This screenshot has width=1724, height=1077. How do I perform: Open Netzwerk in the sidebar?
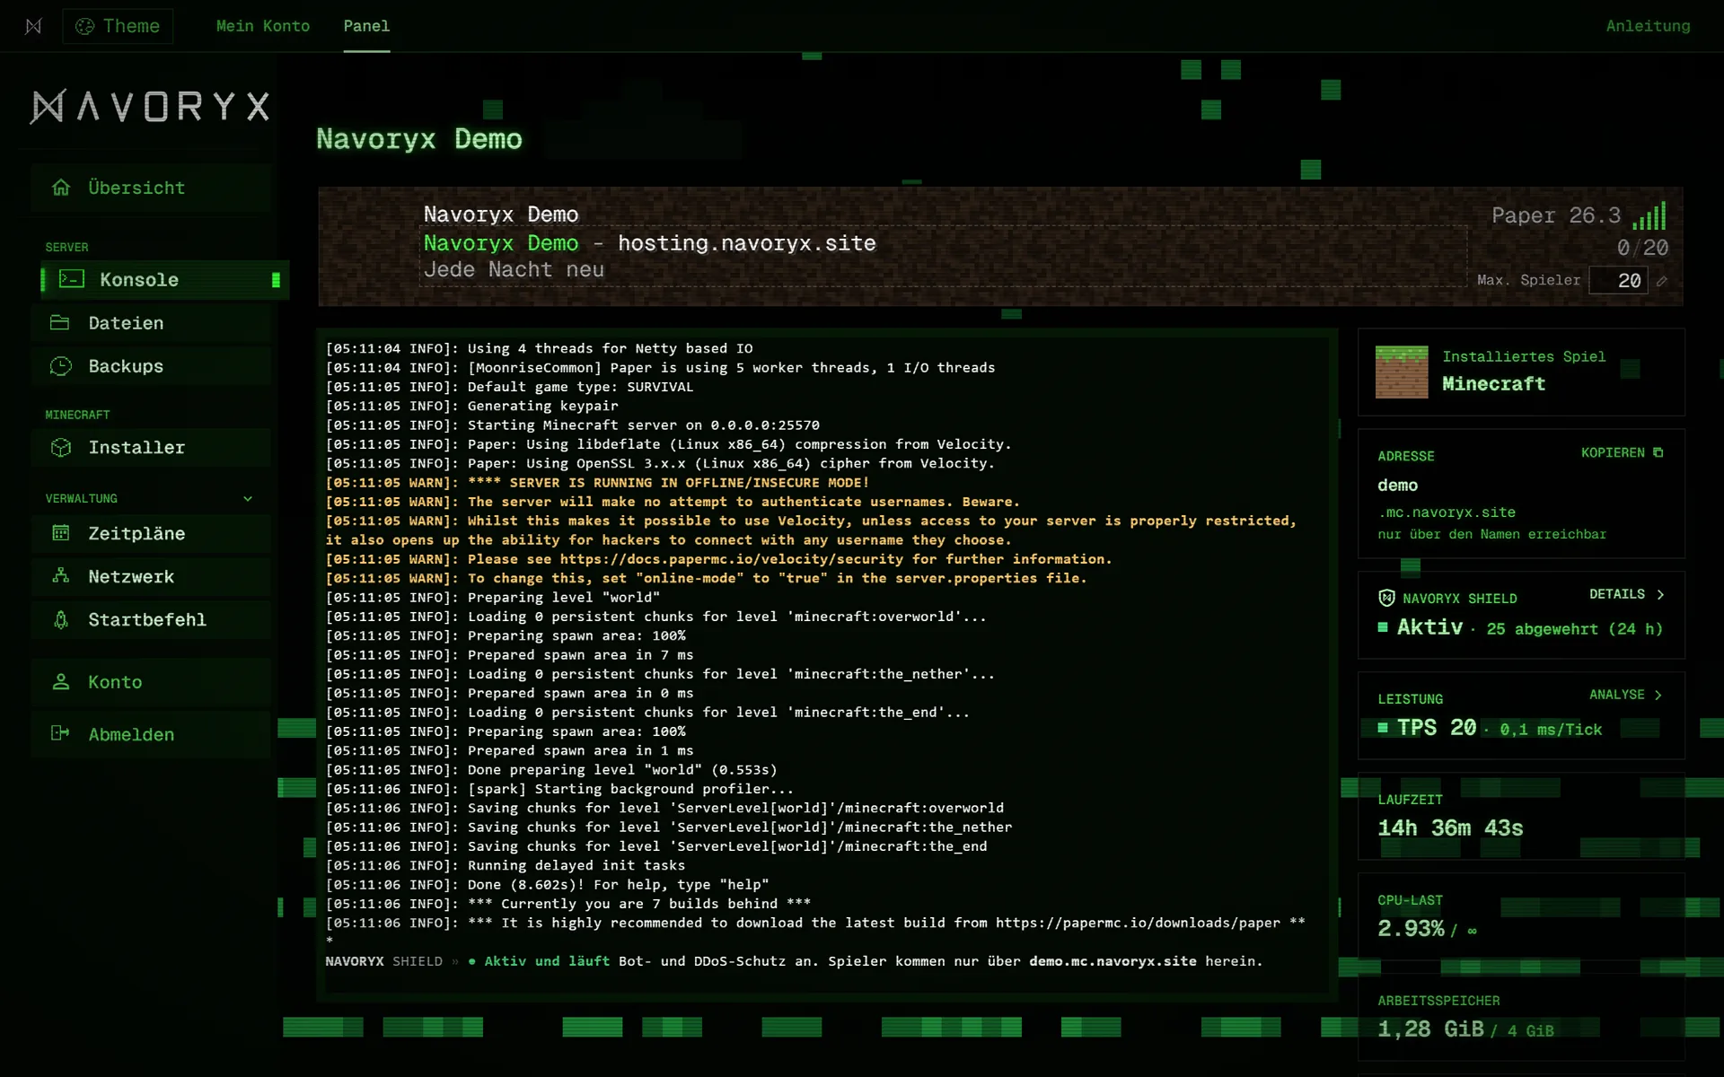pyautogui.click(x=151, y=576)
